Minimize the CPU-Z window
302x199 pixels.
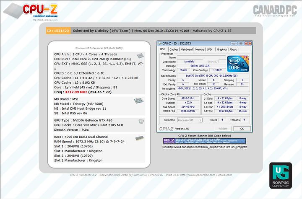[x=234, y=44]
